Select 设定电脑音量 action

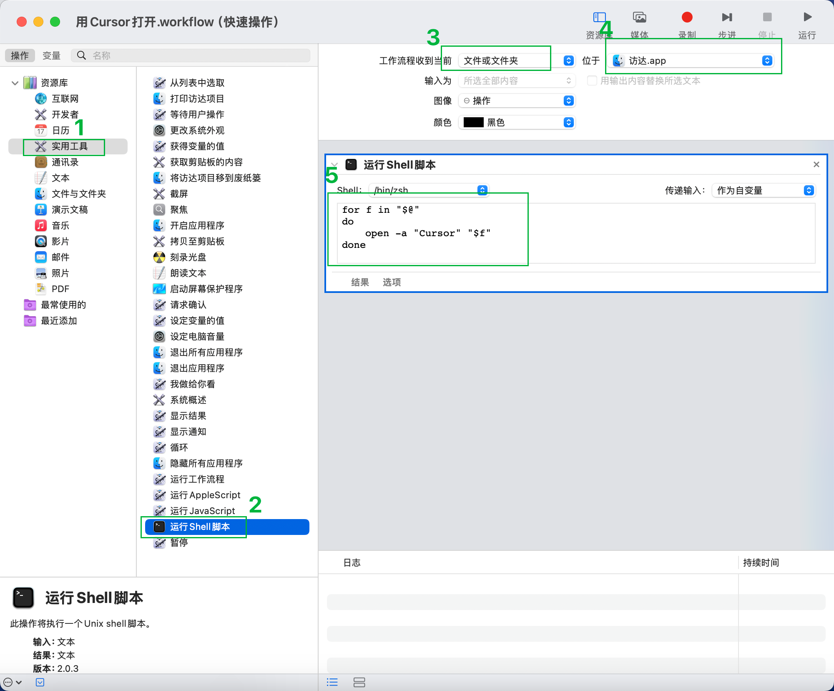pyautogui.click(x=197, y=337)
